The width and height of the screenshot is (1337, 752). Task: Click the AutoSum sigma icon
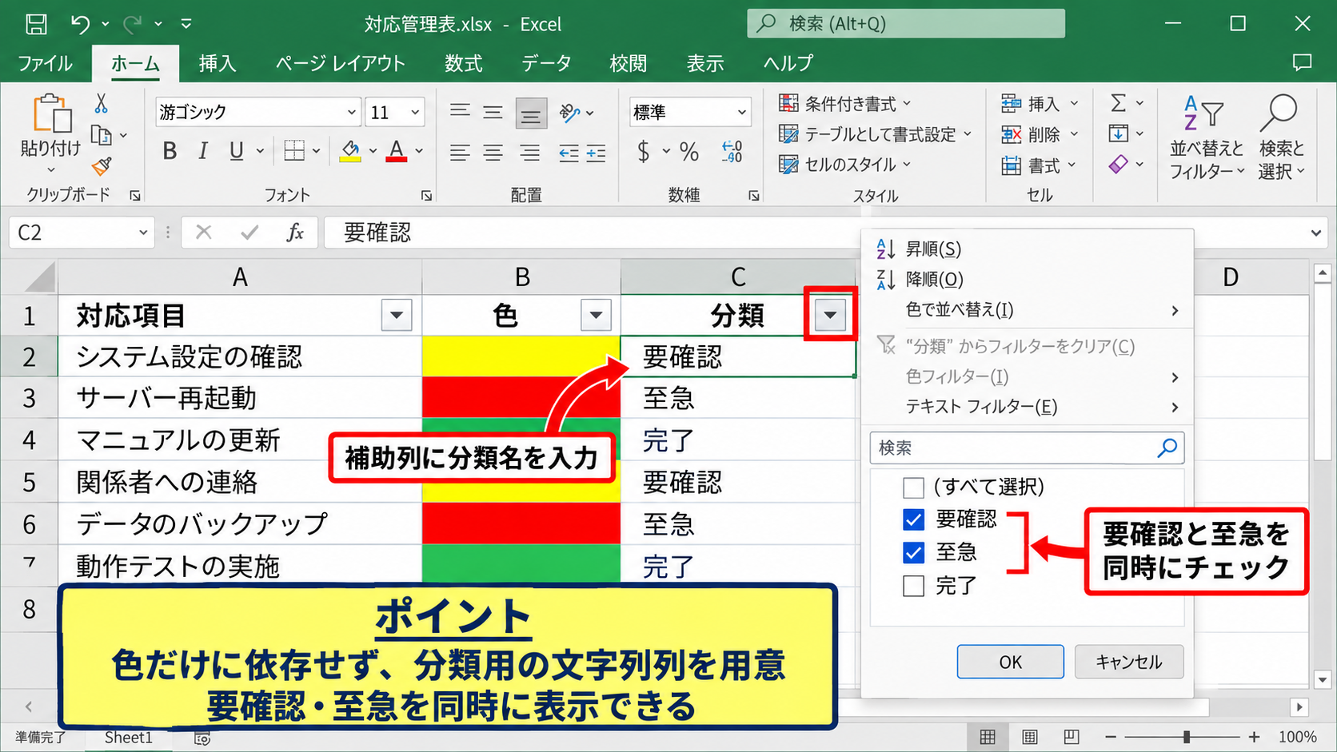pos(1119,103)
